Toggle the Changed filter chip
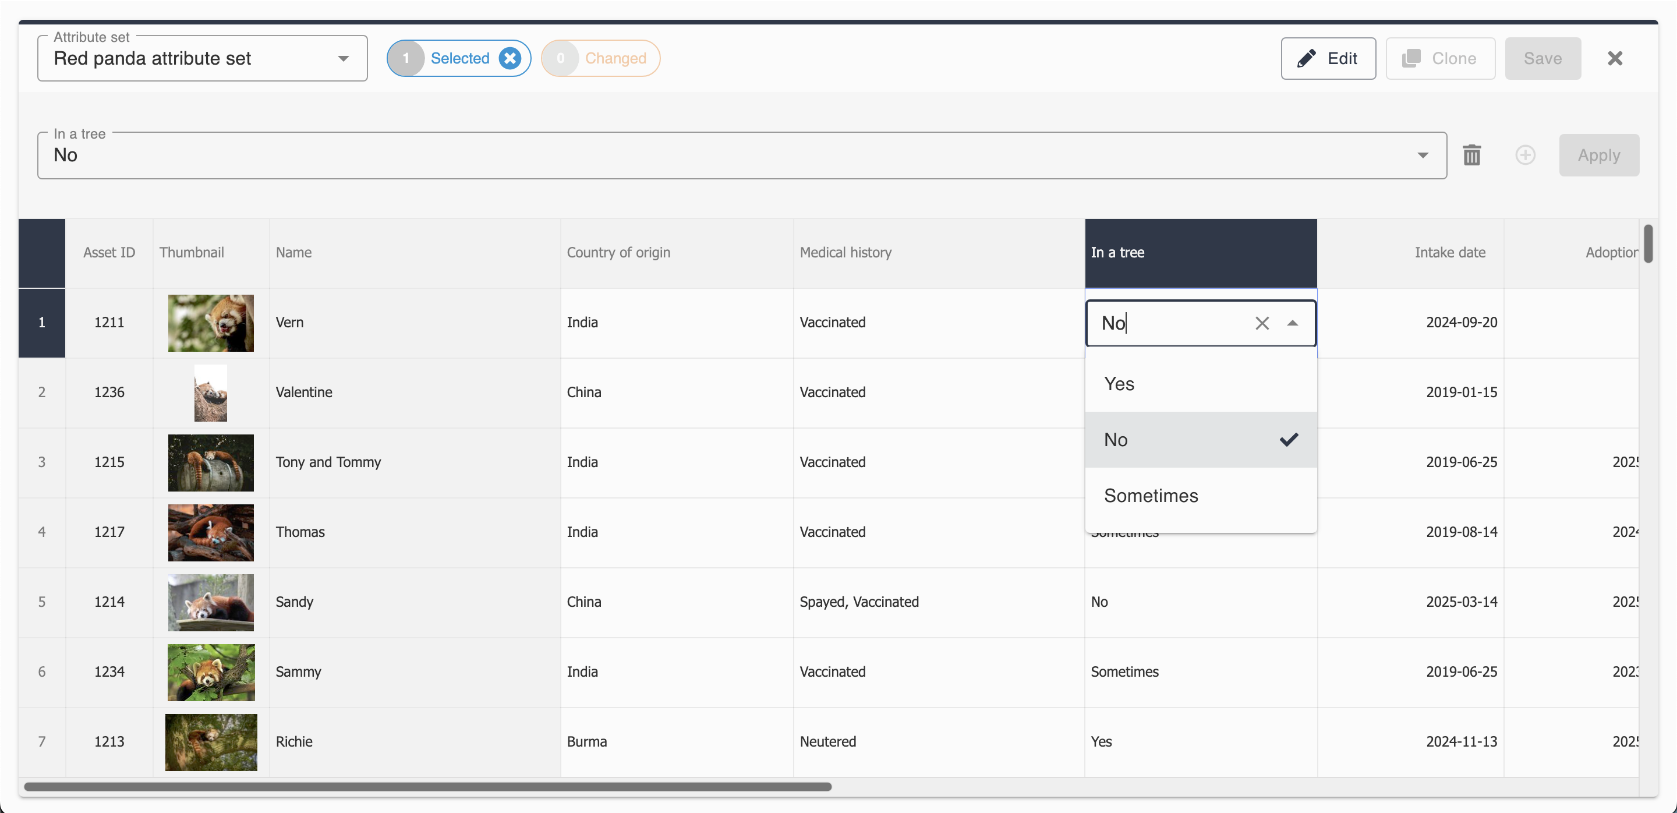Viewport: 1677px width, 813px height. (x=600, y=59)
